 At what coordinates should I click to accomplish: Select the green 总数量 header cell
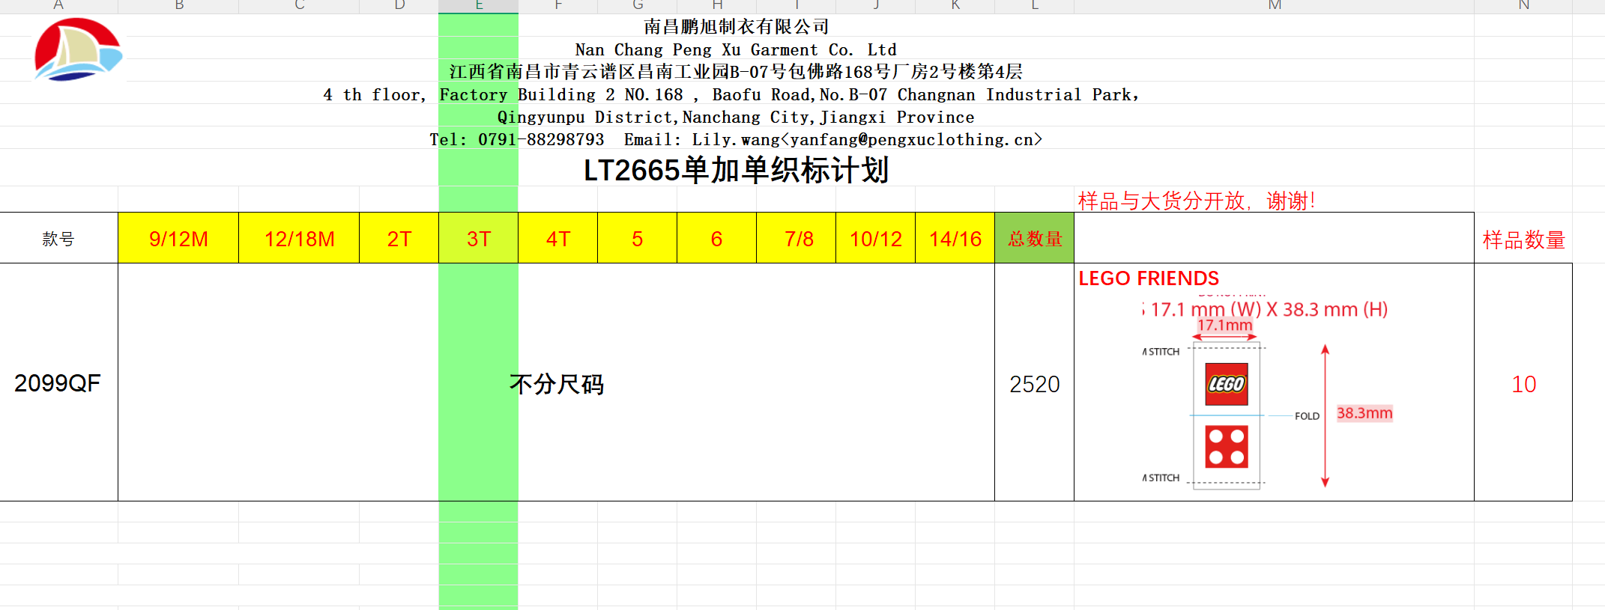[1034, 239]
